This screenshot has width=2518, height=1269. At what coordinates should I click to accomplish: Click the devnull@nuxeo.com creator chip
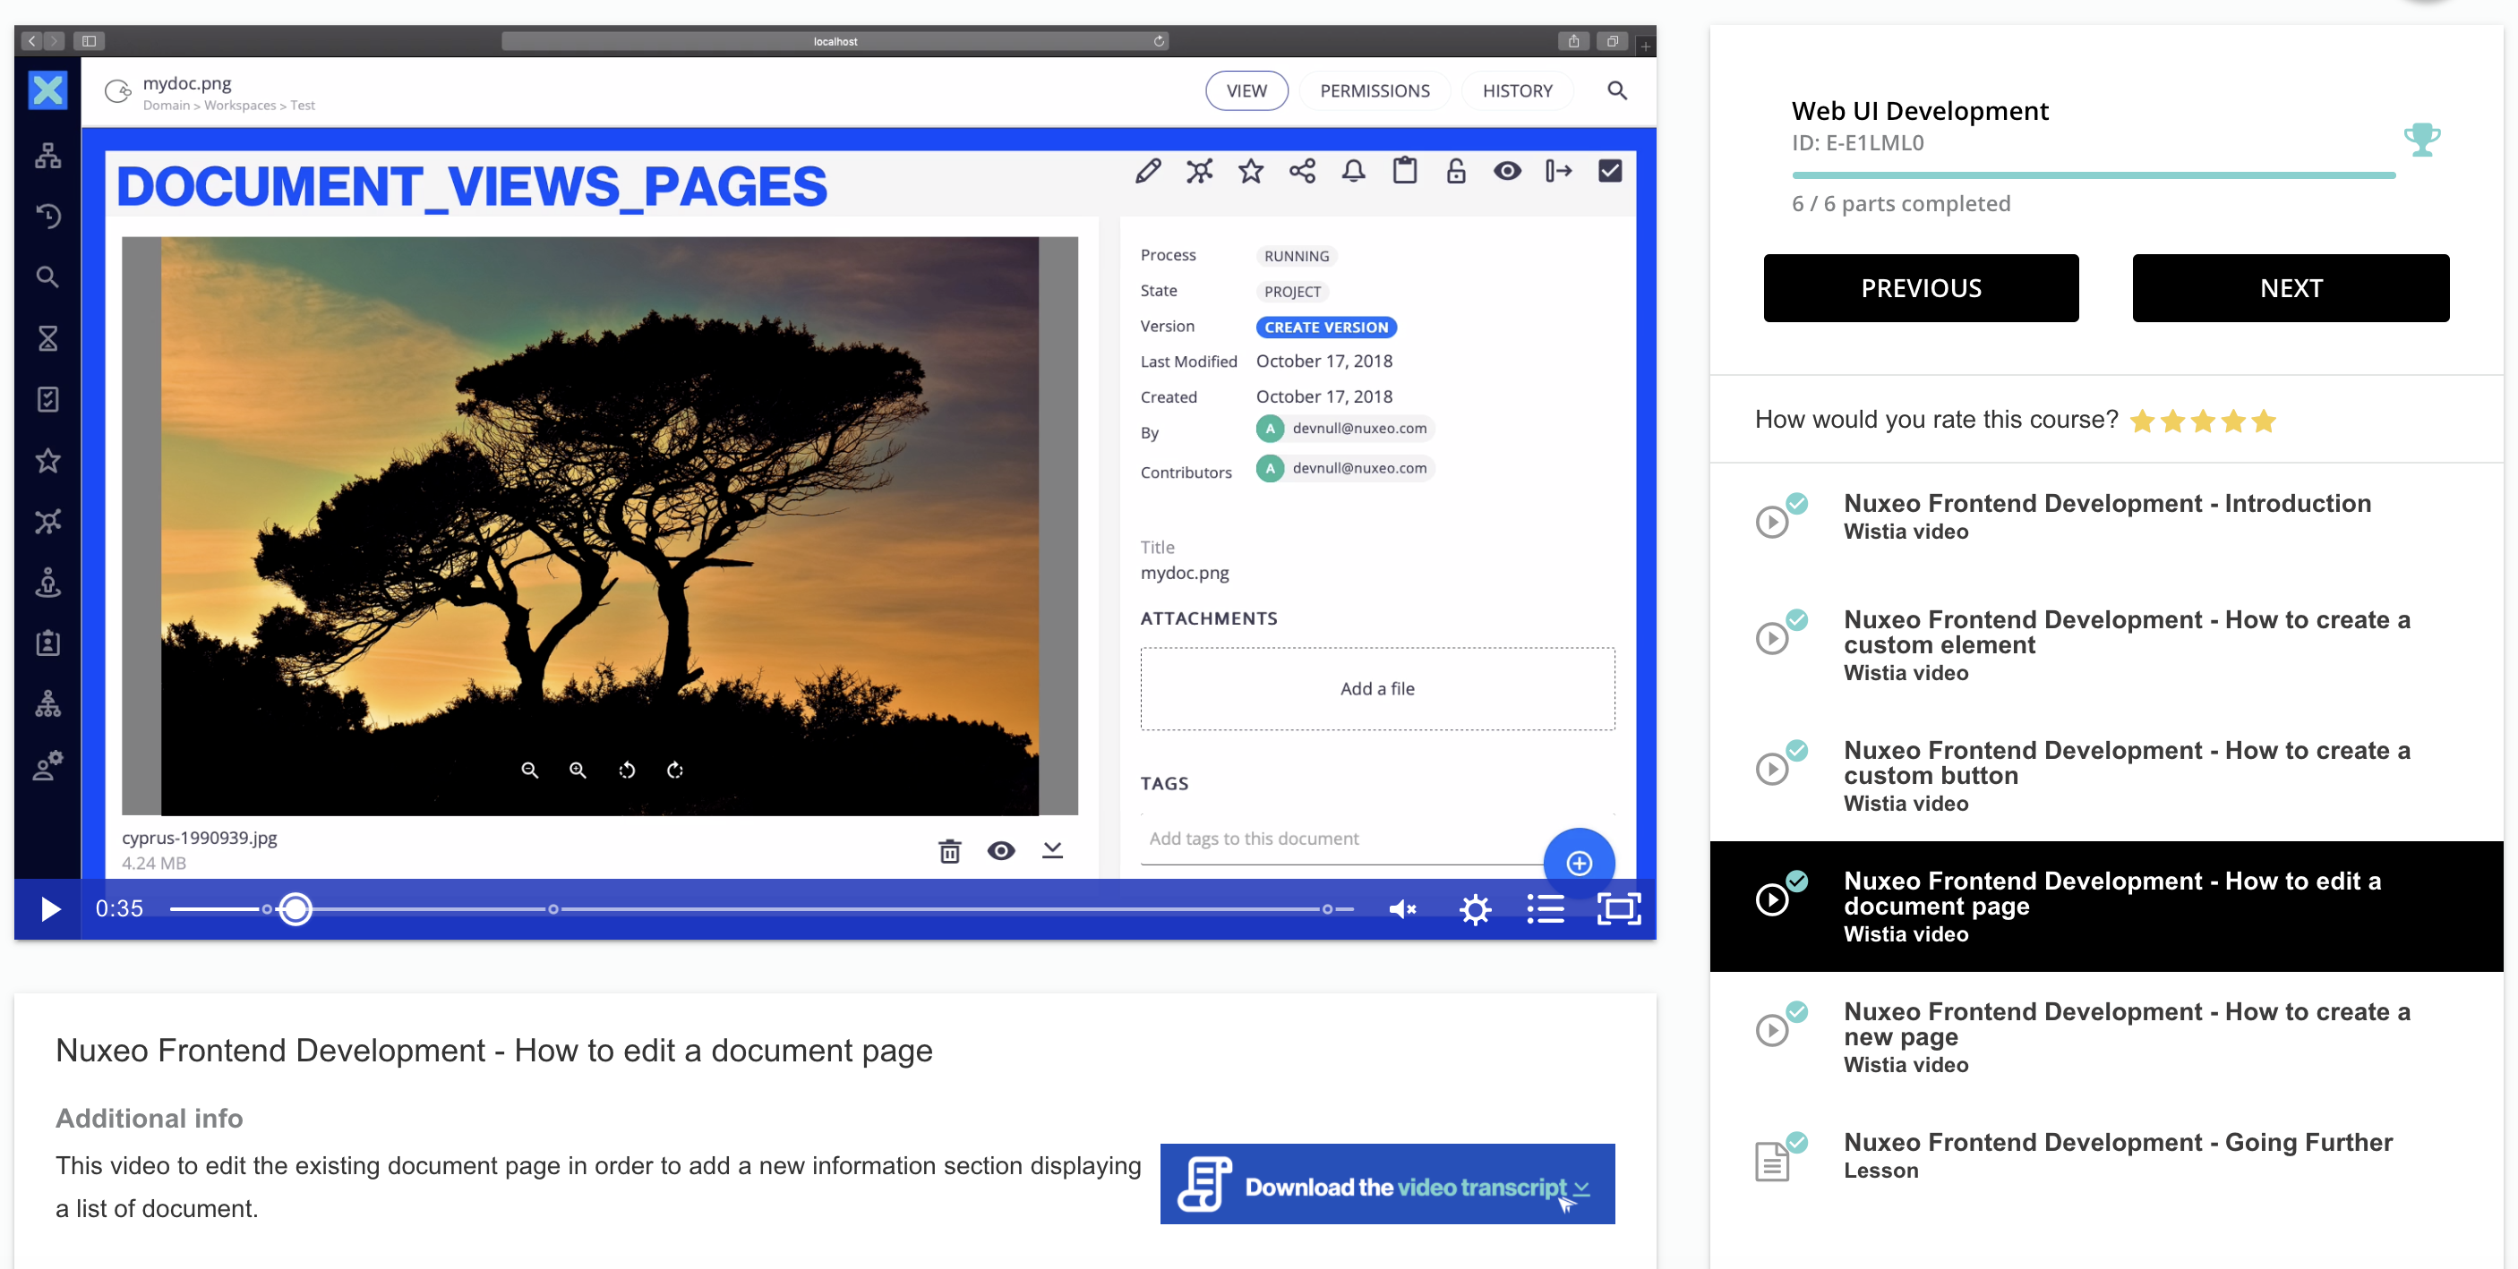(x=1344, y=428)
